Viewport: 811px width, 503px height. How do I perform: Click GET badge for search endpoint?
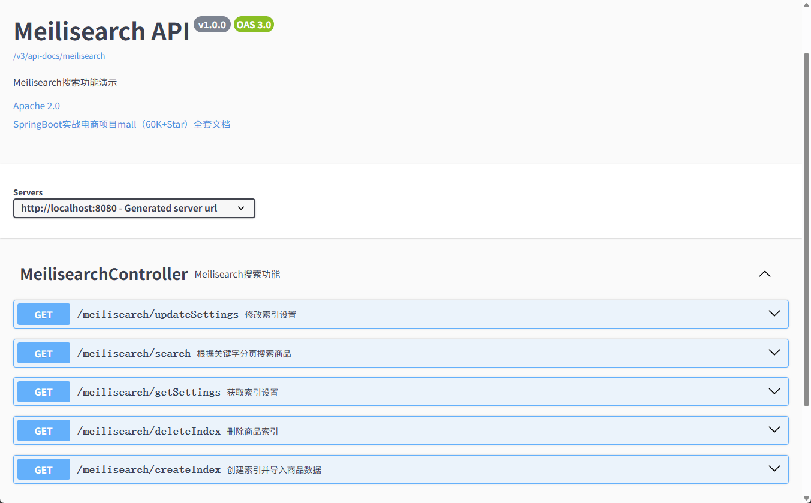[44, 354]
